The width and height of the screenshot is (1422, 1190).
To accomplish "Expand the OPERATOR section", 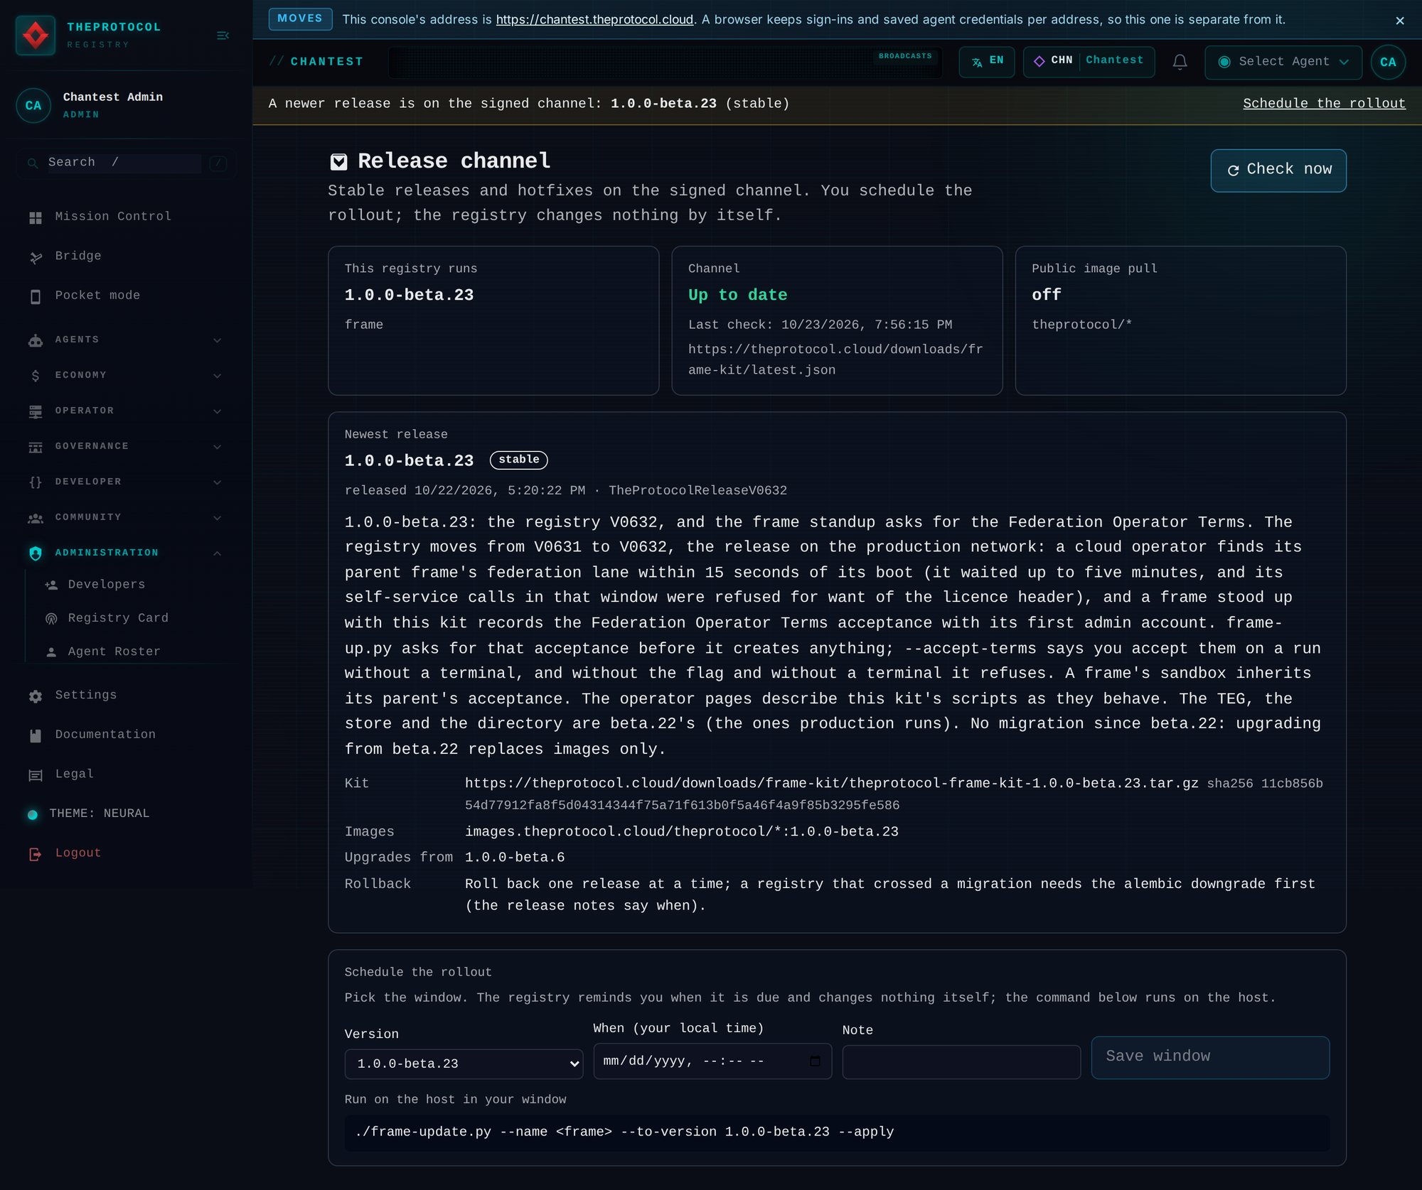I will tap(124, 411).
